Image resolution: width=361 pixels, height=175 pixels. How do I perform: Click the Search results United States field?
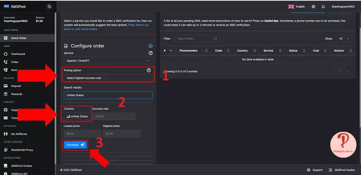coord(108,95)
